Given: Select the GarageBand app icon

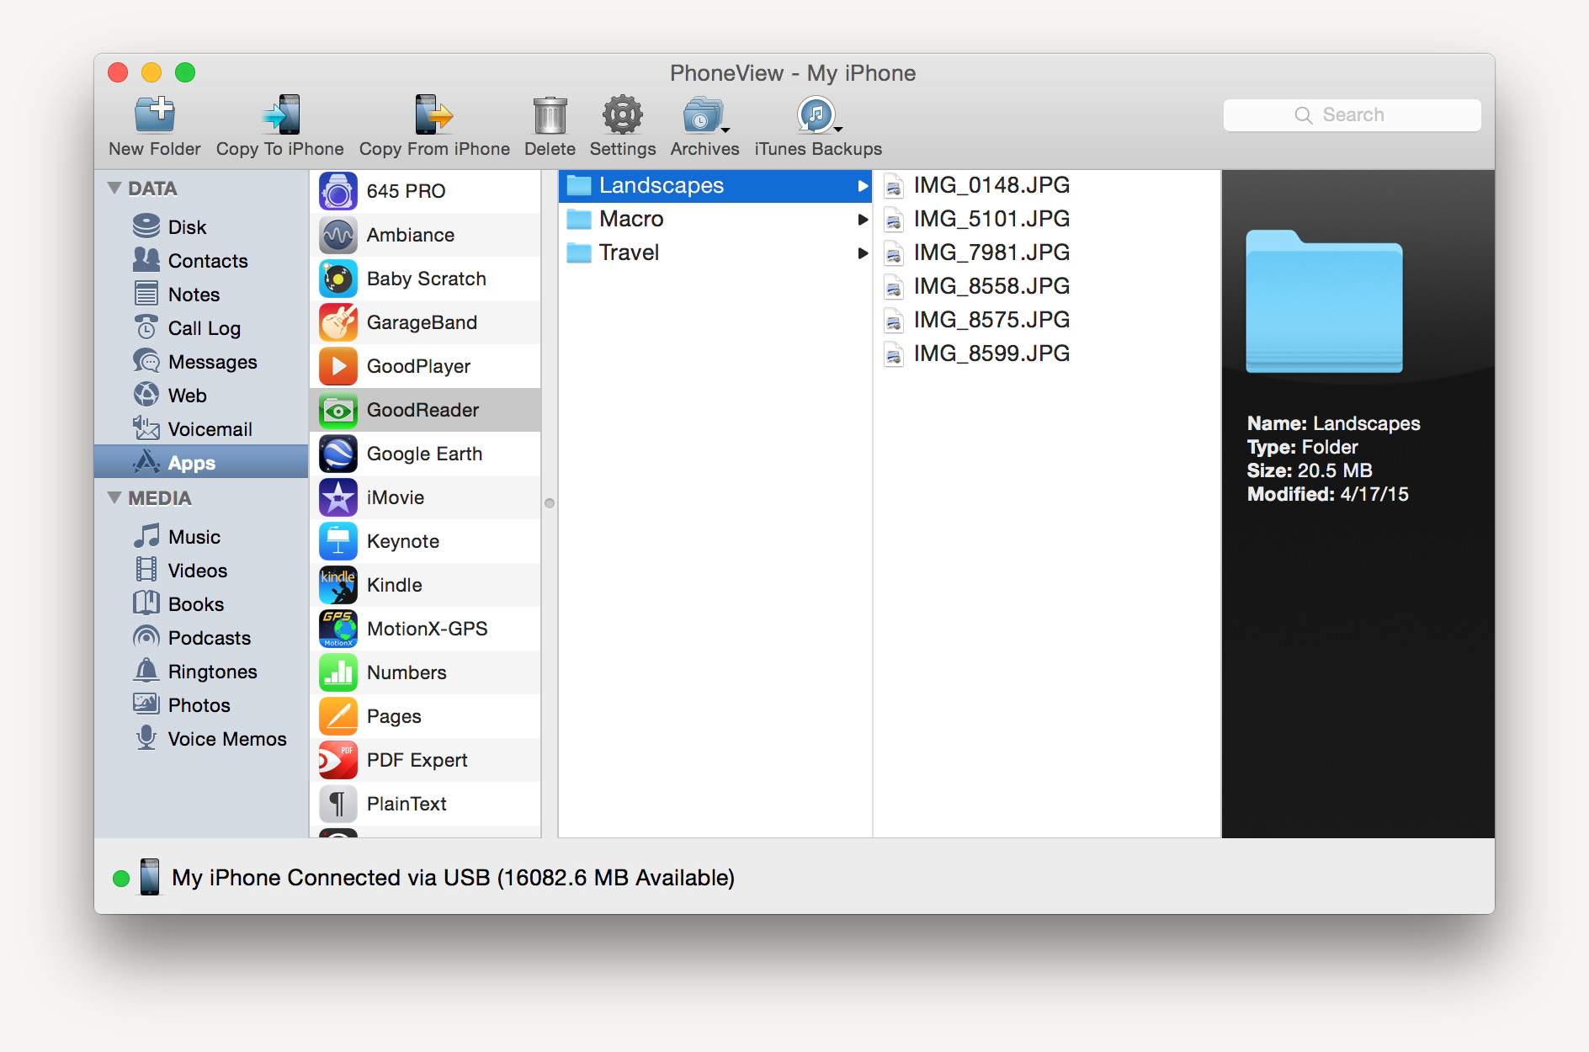Looking at the screenshot, I should pyautogui.click(x=338, y=322).
